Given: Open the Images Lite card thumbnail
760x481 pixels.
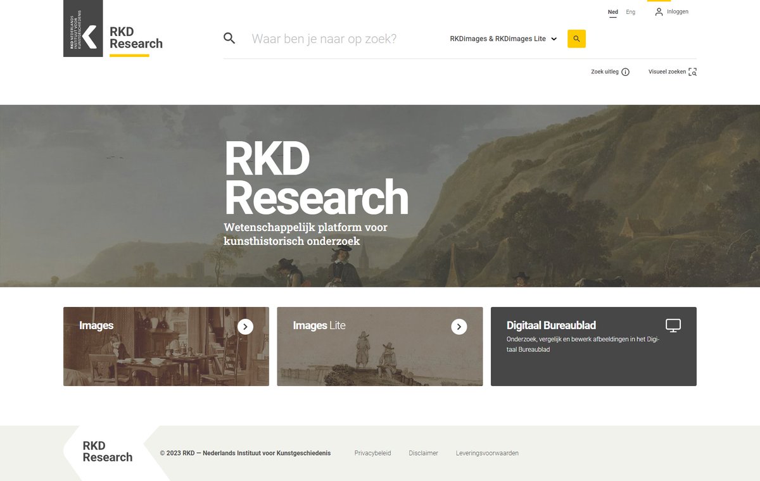Looking at the screenshot, I should [380, 346].
